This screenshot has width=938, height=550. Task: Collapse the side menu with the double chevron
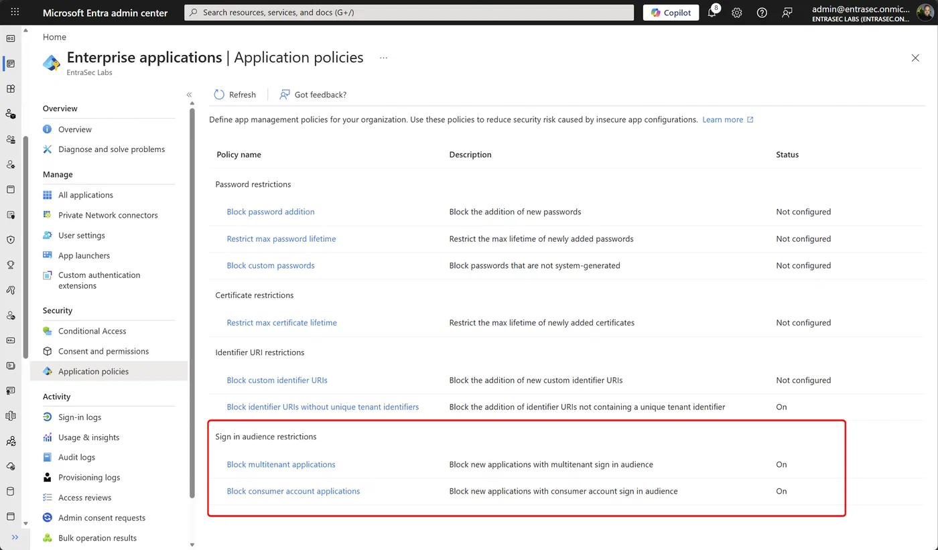pyautogui.click(x=190, y=95)
